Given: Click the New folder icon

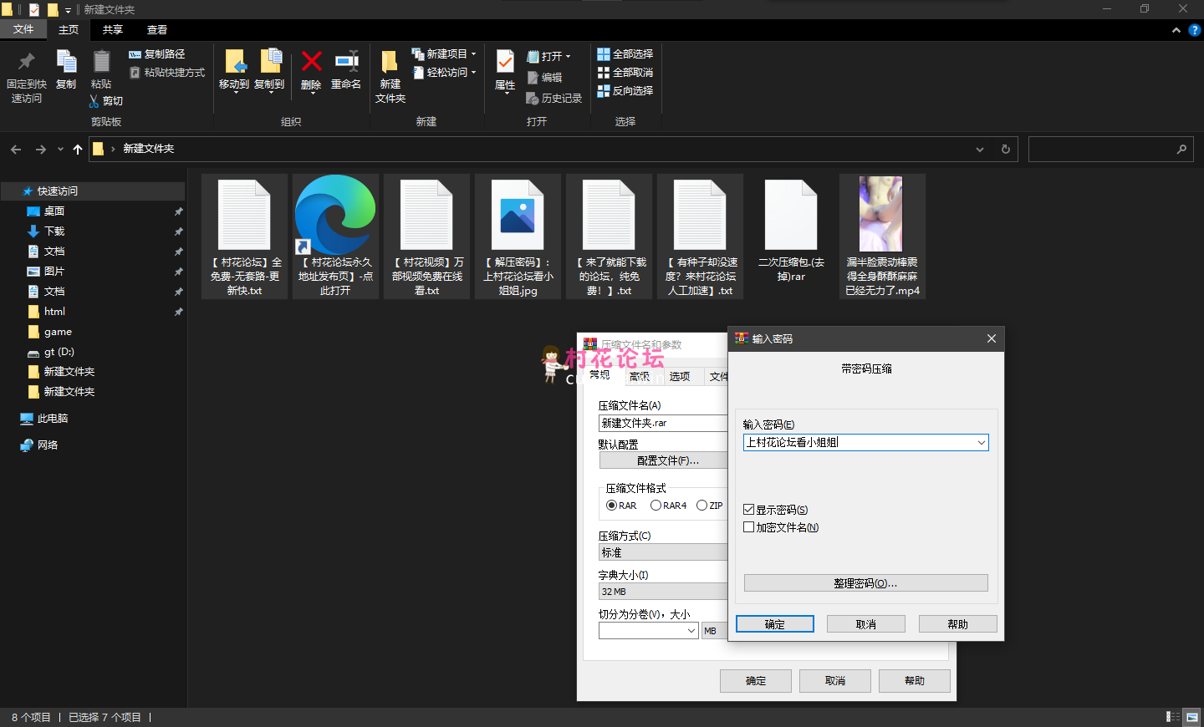Looking at the screenshot, I should (390, 64).
